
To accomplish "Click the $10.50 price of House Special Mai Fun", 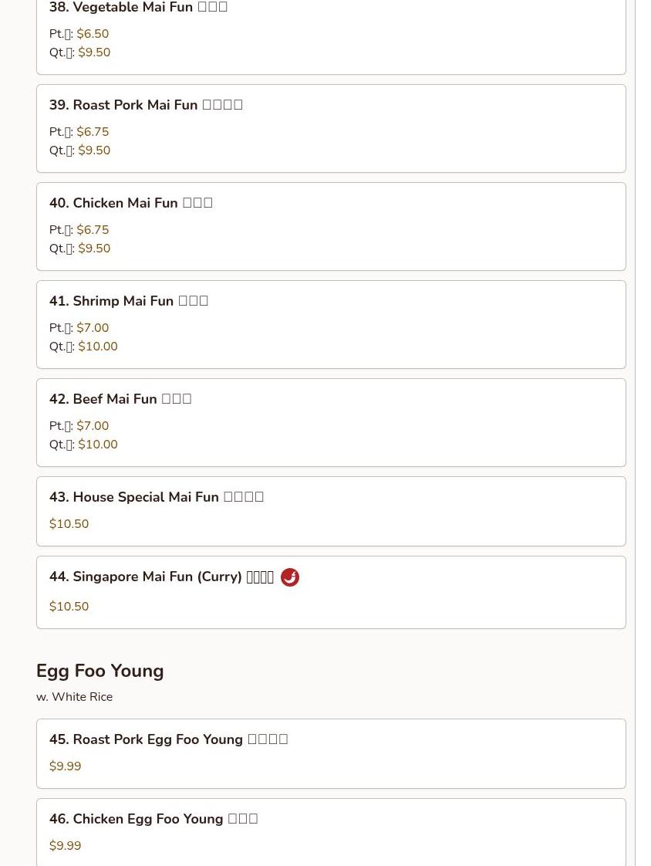I will click(69, 523).
